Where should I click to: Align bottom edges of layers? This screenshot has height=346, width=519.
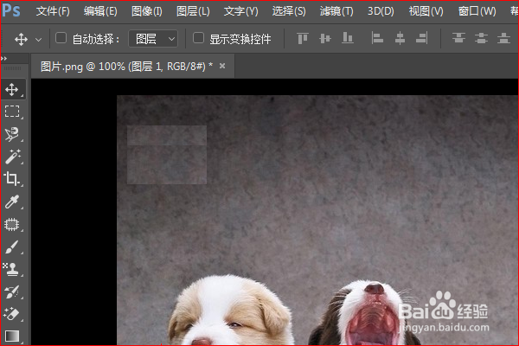[x=347, y=38]
